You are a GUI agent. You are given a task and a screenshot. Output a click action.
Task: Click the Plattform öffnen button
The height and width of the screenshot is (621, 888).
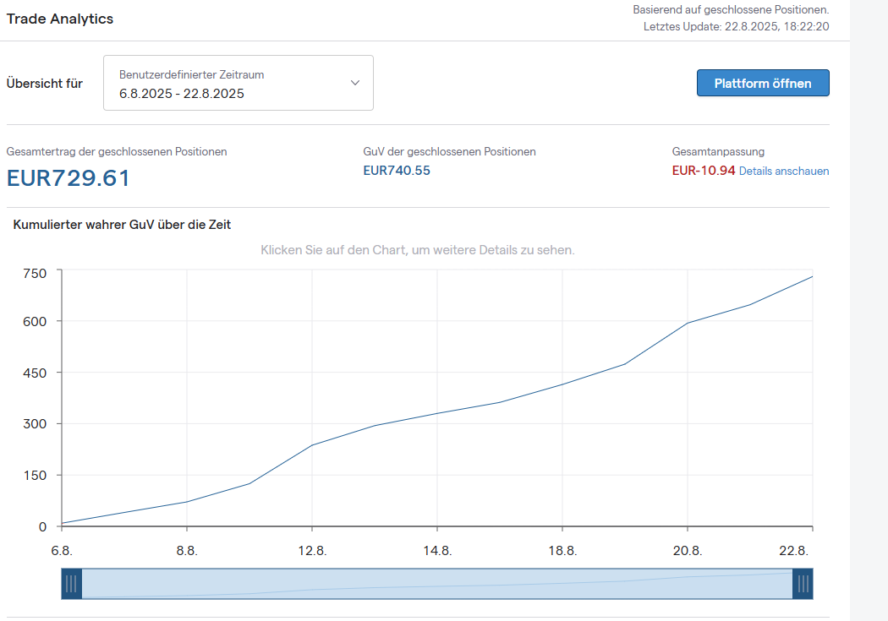pyautogui.click(x=763, y=83)
